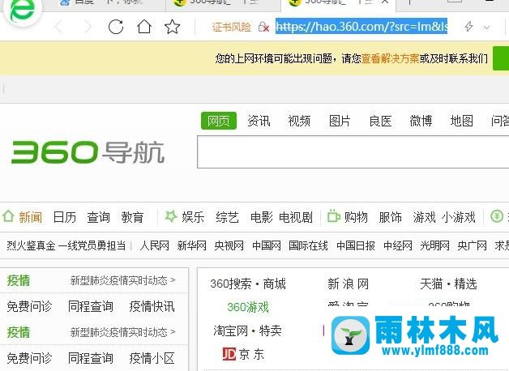Image resolution: width=509 pixels, height=371 pixels.
Task: Click the lightning speed mode icon
Action: (468, 27)
